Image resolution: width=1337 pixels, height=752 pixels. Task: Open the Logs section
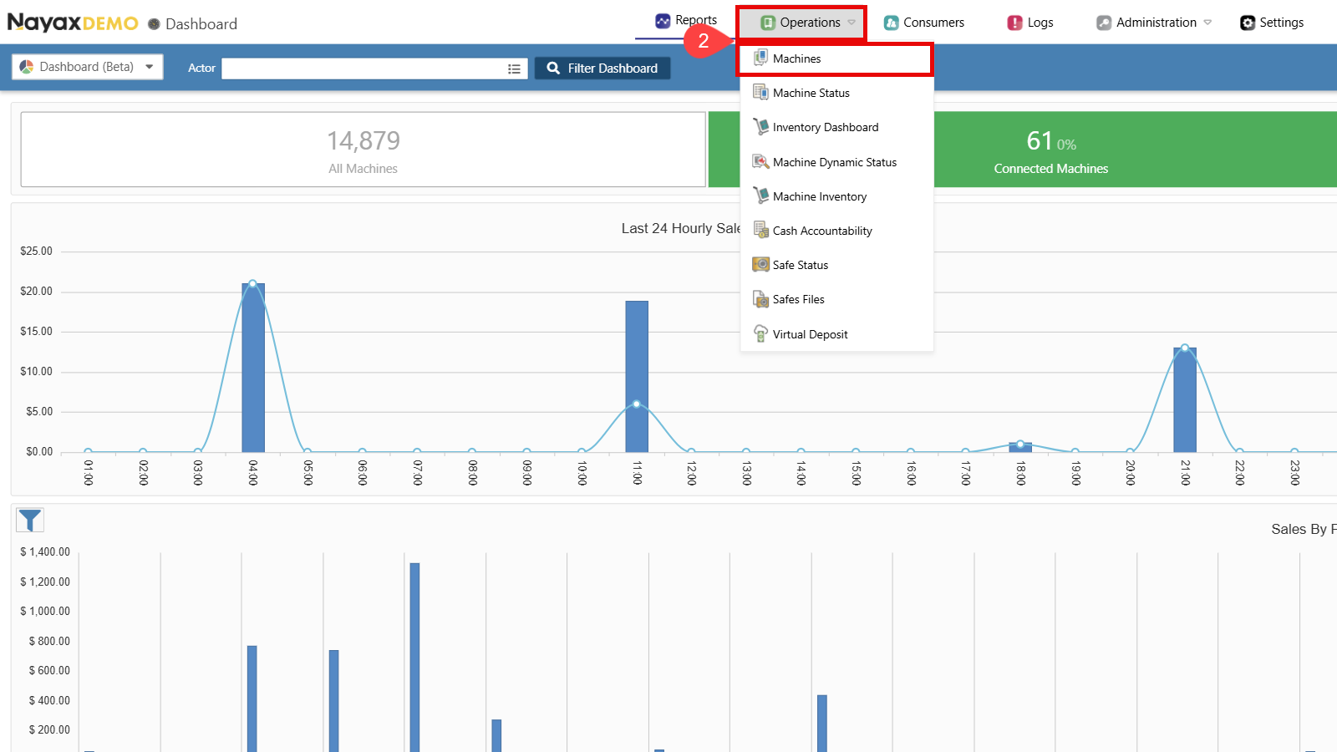point(1030,23)
